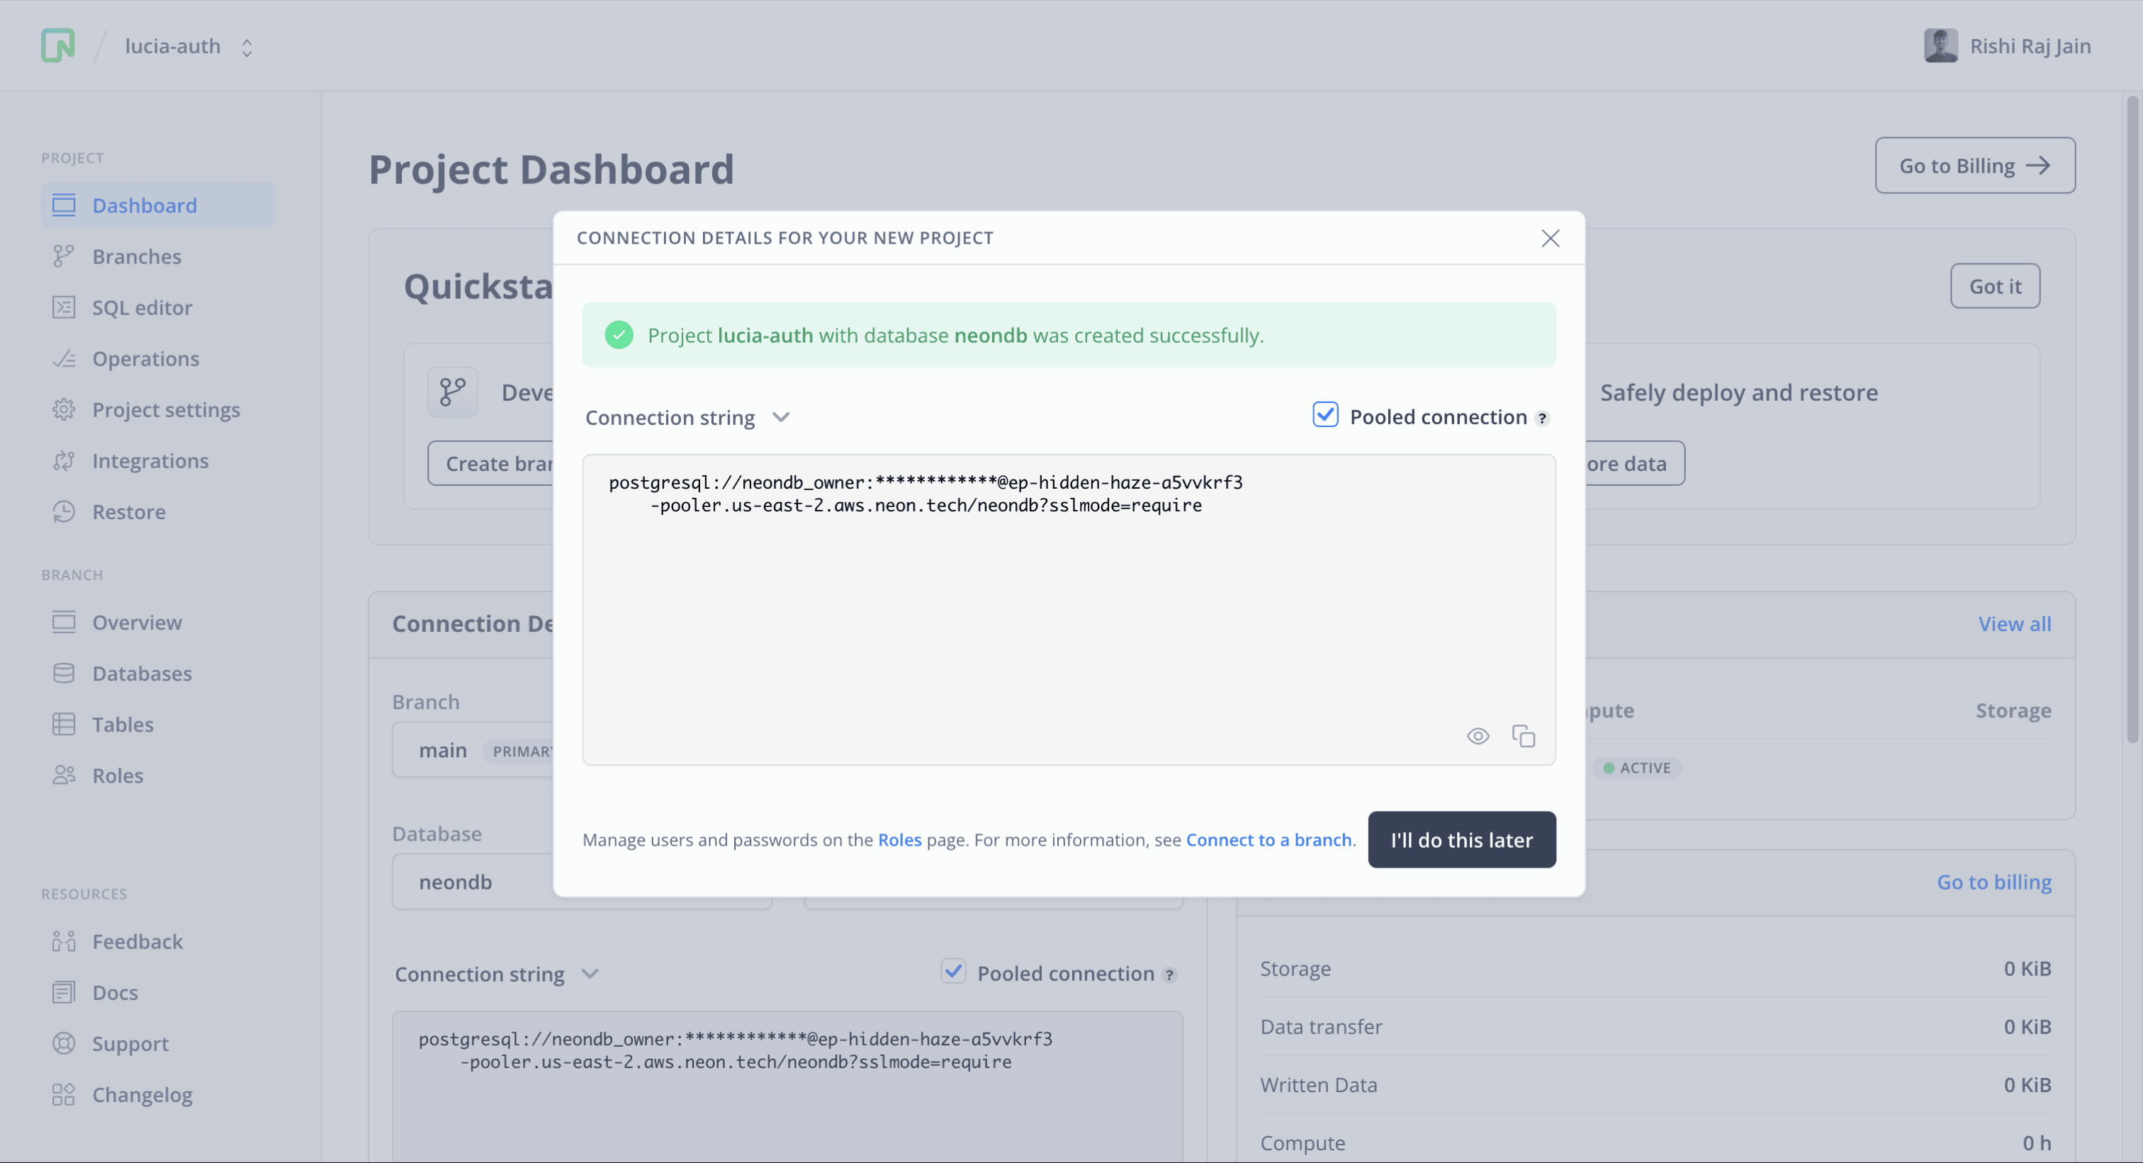Uncheck Pooled connection in the dialog
The image size is (2143, 1163).
pos(1325,415)
